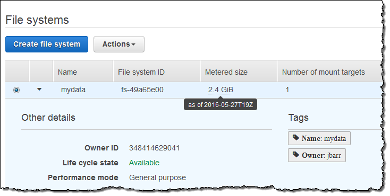Viewport: 390px width, 196px height.
Task: Click the Metered size column header
Action: point(226,72)
